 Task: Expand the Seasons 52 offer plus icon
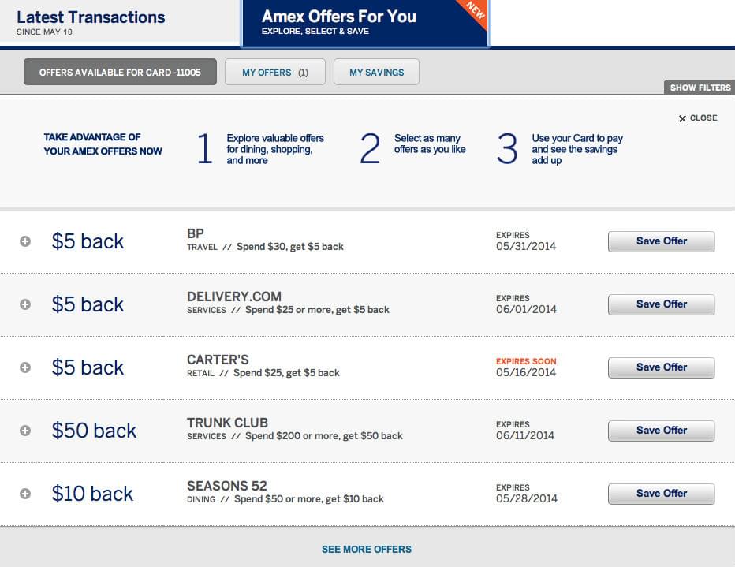25,494
